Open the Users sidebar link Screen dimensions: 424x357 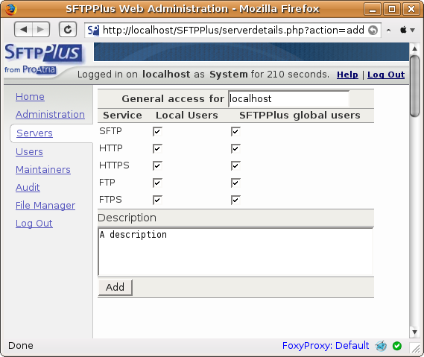click(x=29, y=152)
